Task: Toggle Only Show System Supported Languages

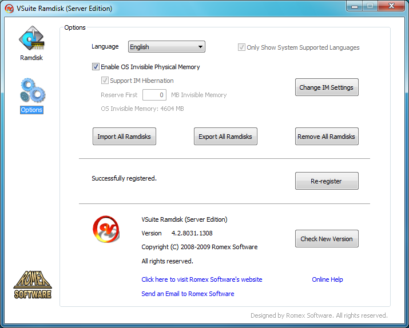Action: pos(241,47)
